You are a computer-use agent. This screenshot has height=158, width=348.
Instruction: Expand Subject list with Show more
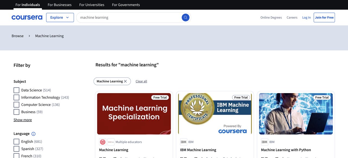point(23,120)
